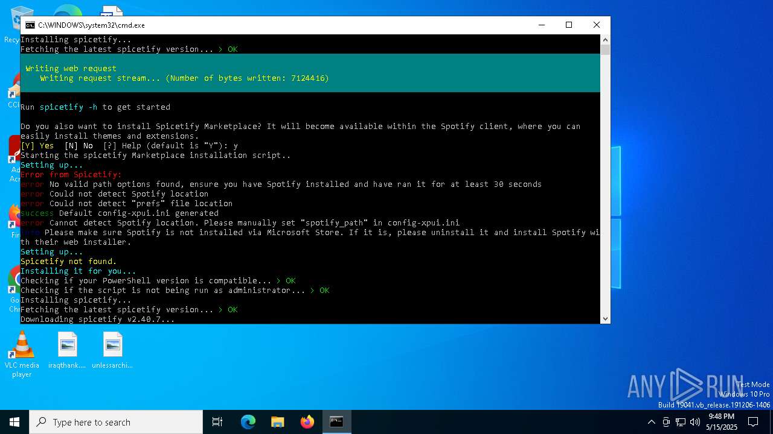
Task: Select the VLC media player desktop icon
Action: point(22,355)
